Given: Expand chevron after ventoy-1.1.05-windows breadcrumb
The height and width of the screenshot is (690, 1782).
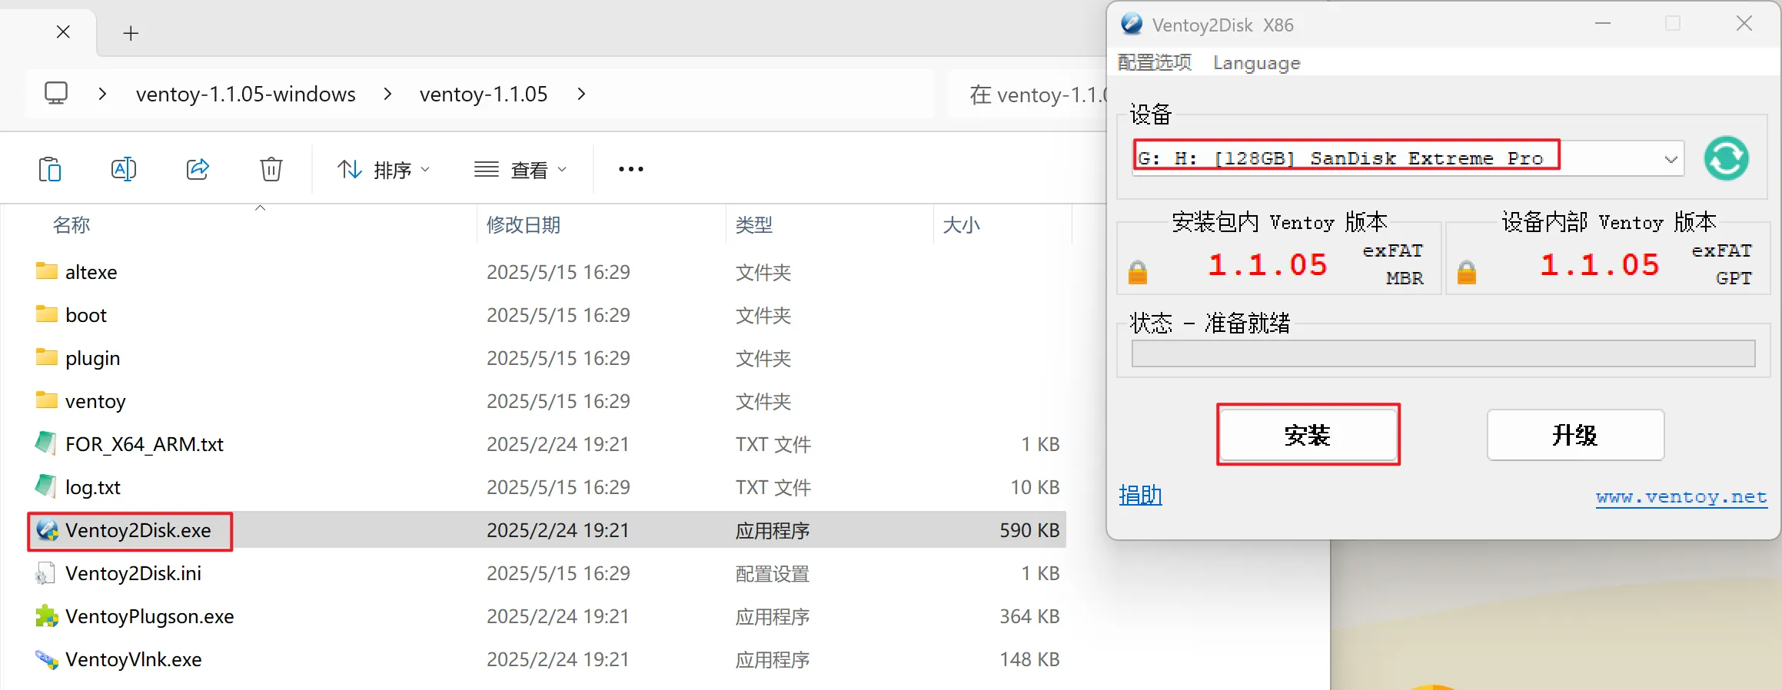Looking at the screenshot, I should pyautogui.click(x=387, y=94).
